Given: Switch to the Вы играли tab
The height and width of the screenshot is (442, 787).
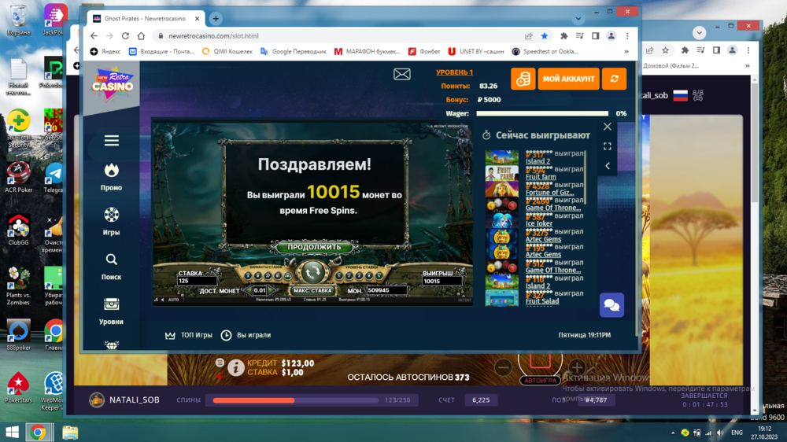Looking at the screenshot, I should point(245,335).
